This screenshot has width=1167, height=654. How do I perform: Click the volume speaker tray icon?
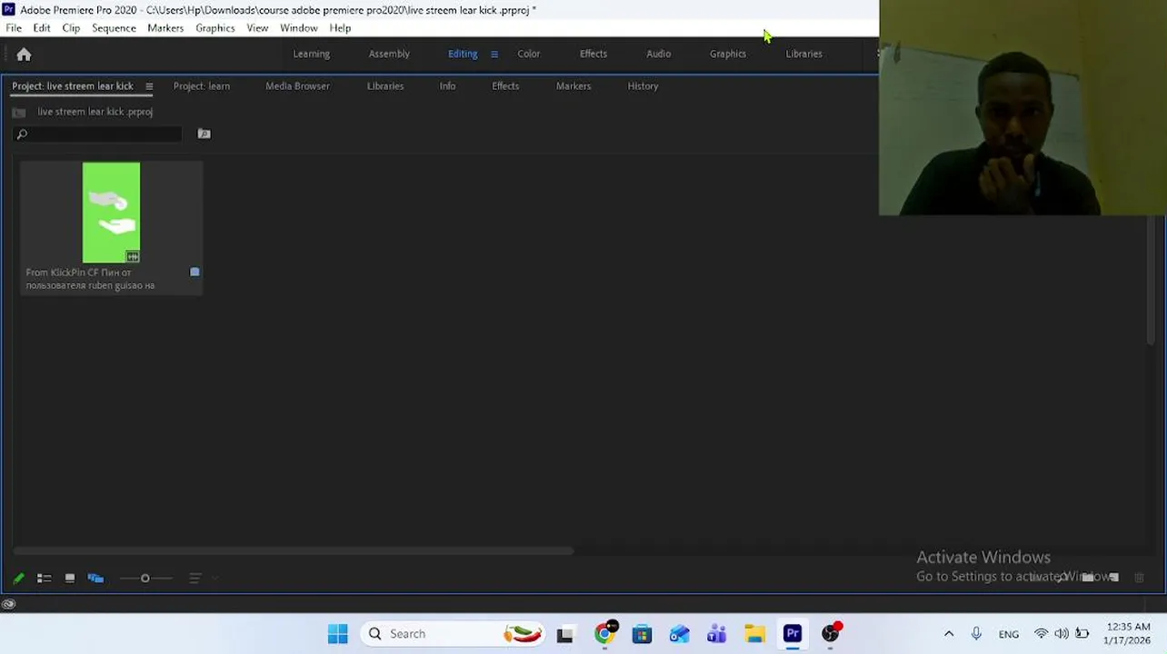point(1062,634)
